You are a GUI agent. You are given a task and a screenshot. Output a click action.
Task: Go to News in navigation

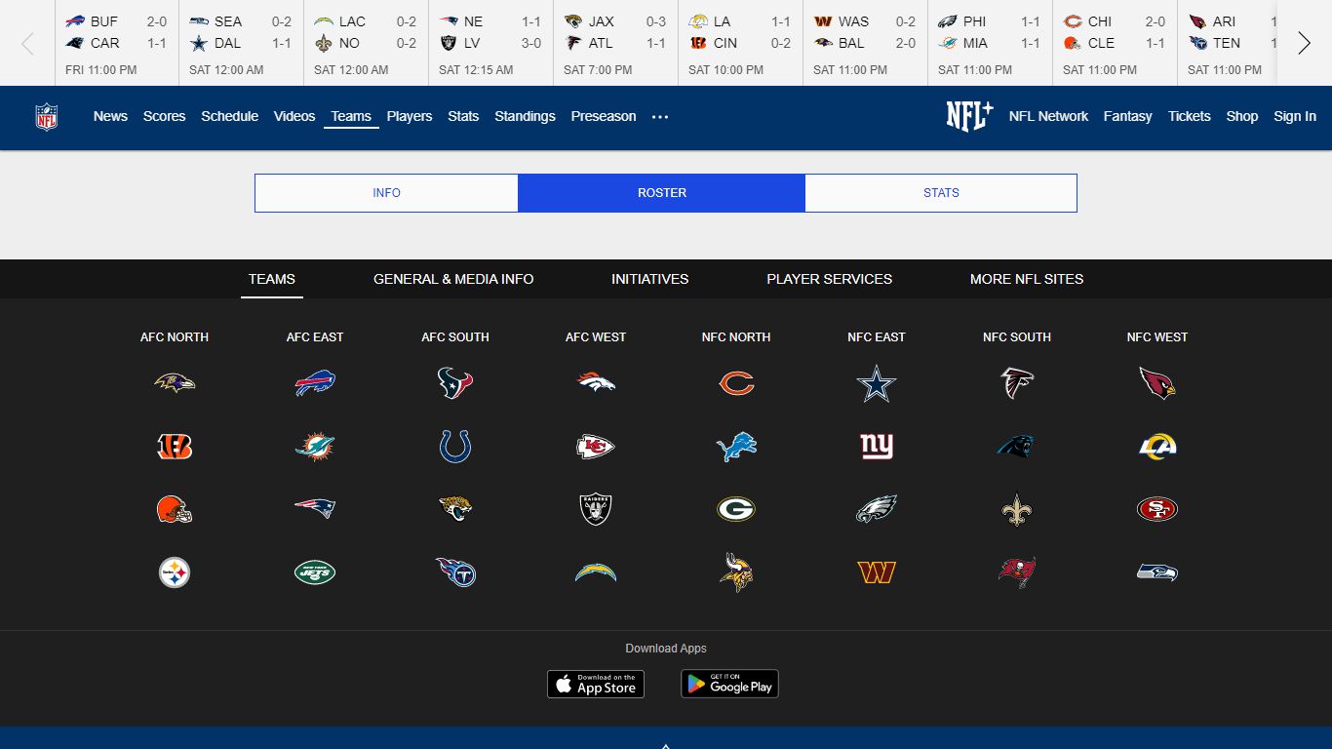click(110, 116)
